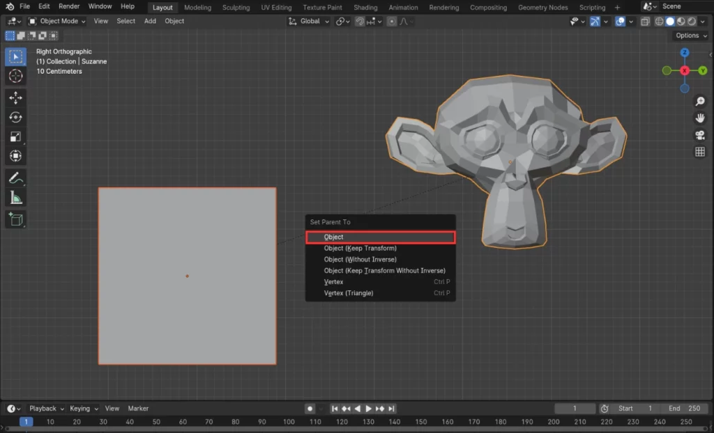714x433 pixels.
Task: Toggle auto keying record button
Action: (x=310, y=409)
